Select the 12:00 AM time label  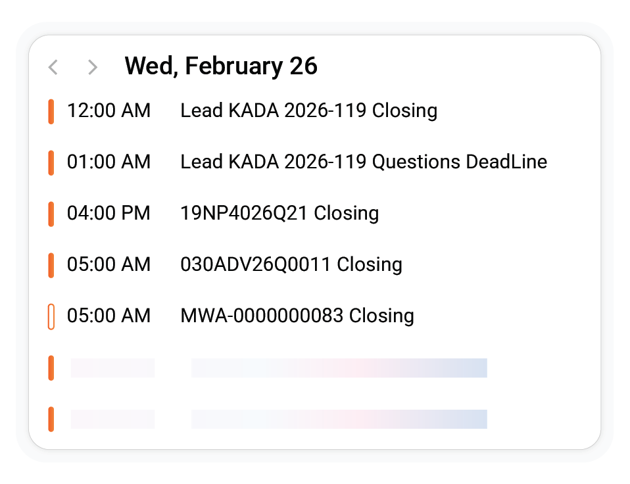coord(109,110)
